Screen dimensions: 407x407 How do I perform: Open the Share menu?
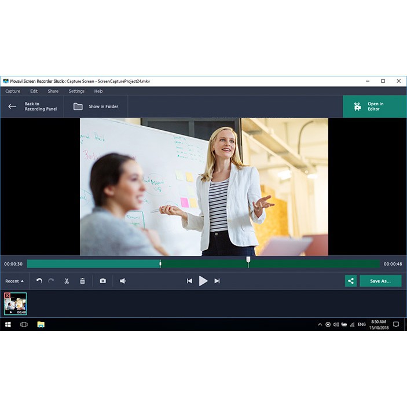tap(53, 91)
